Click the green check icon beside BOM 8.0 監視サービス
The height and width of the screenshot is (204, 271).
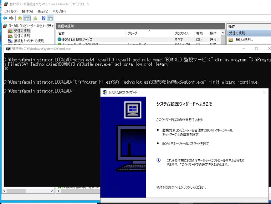[60, 39]
